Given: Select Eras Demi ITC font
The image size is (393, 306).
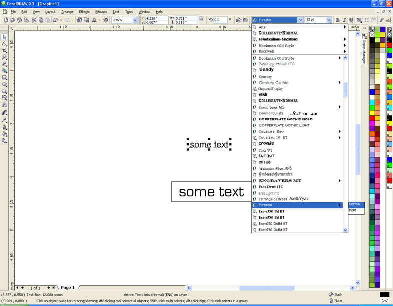Looking at the screenshot, I should tap(297, 187).
